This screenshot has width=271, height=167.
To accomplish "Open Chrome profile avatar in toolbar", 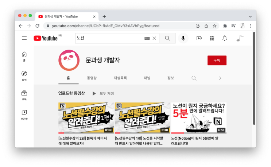I will [242, 26].
